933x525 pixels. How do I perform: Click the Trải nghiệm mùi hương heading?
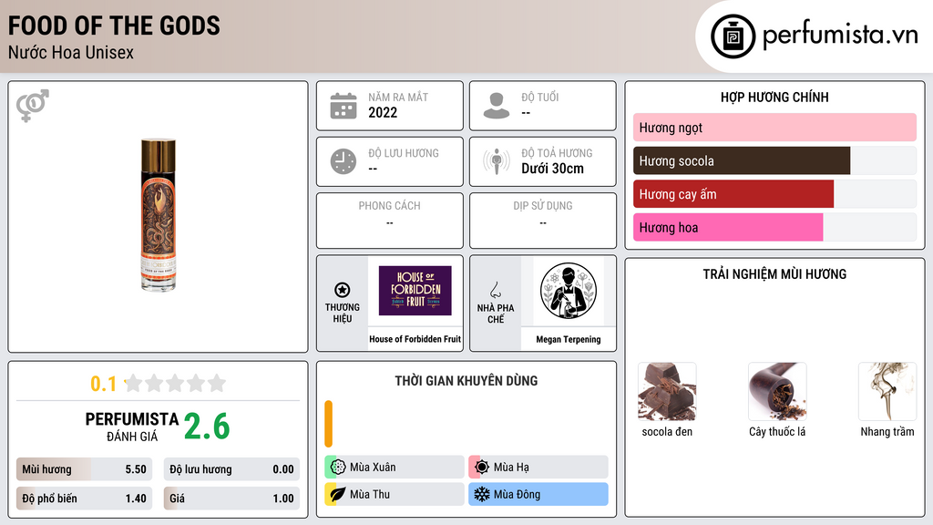point(774,274)
